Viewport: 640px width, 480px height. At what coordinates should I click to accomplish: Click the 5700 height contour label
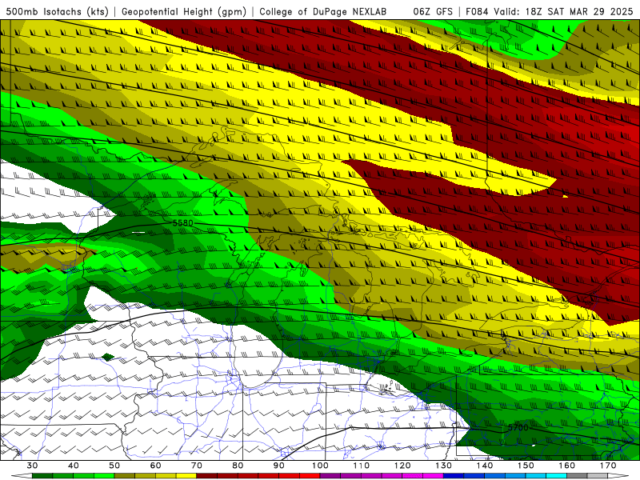518,427
